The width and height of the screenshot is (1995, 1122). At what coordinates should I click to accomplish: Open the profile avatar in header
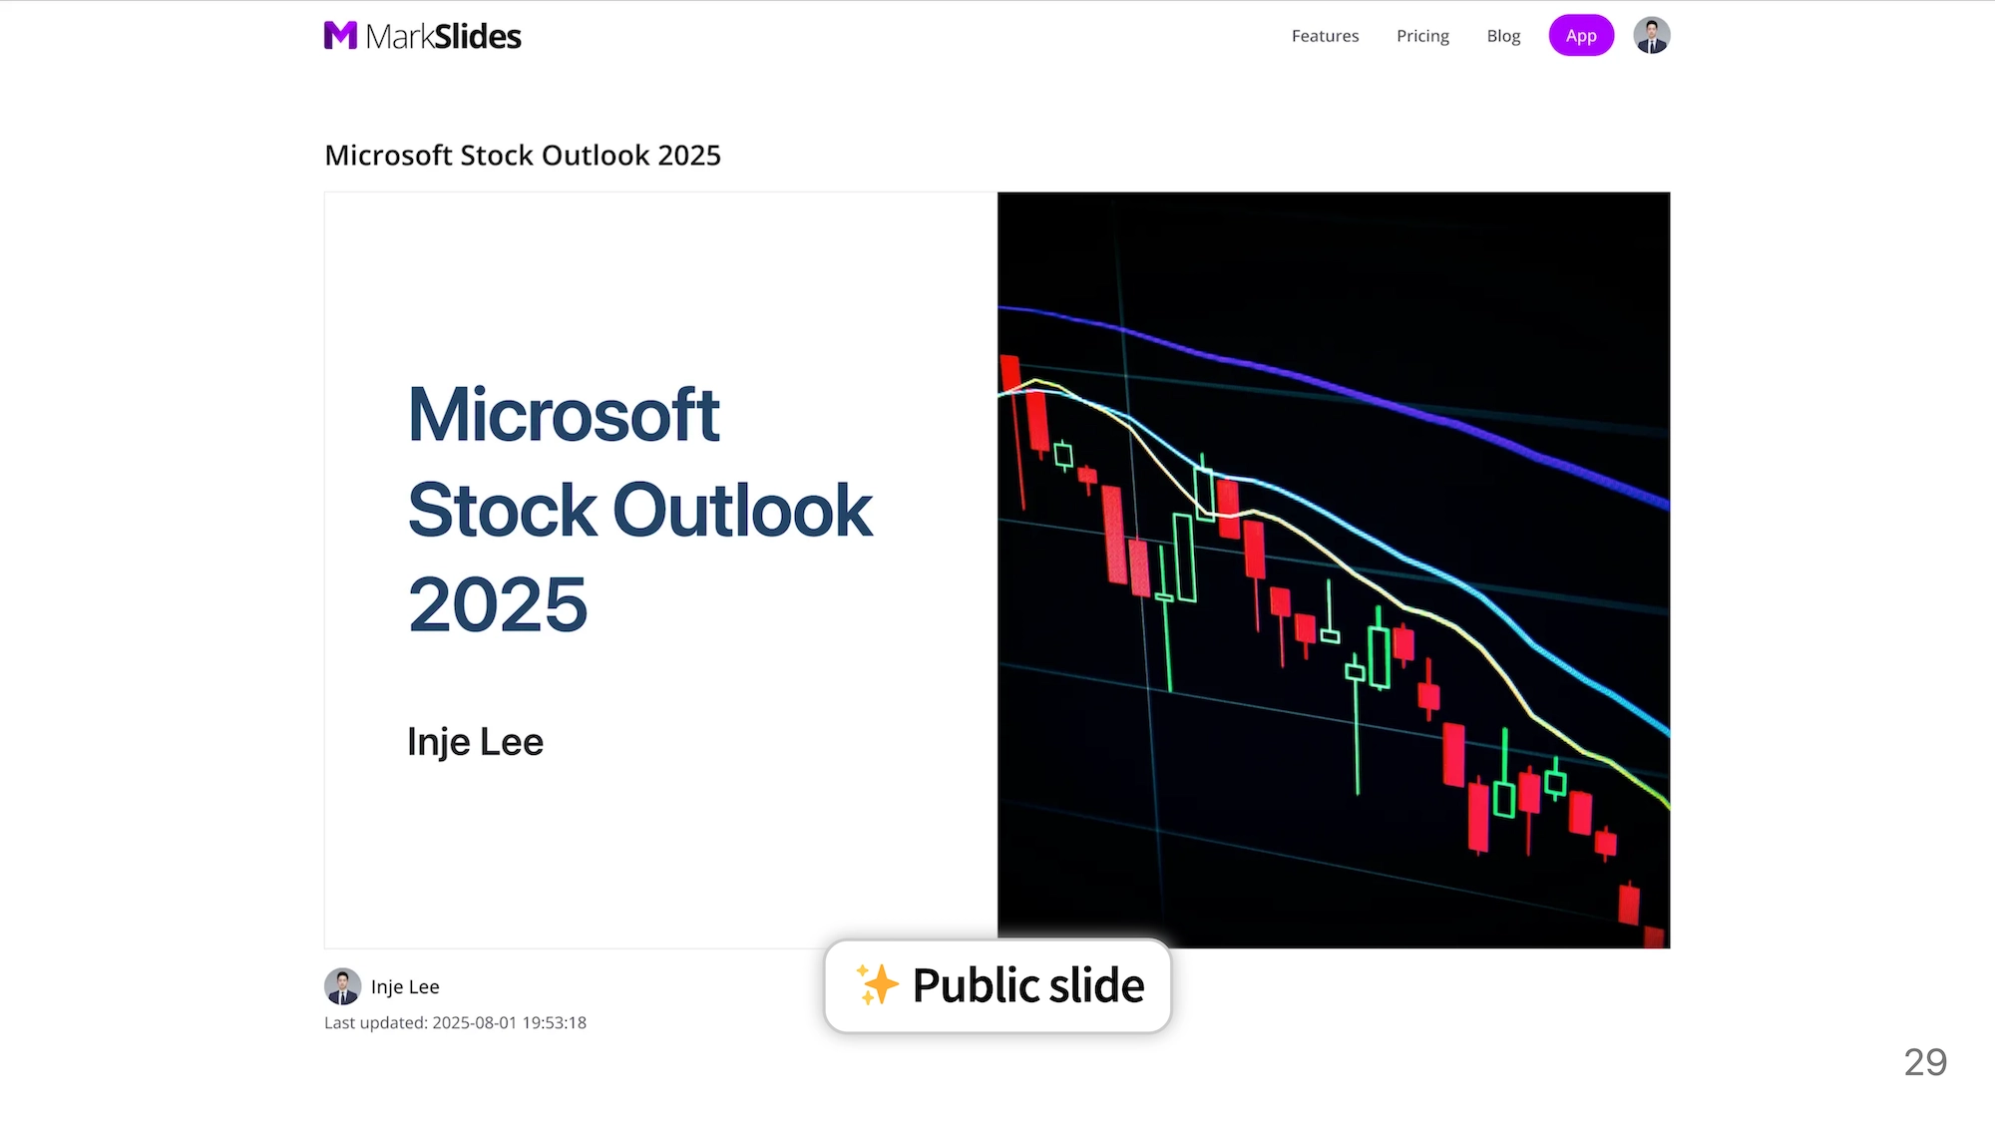point(1651,36)
